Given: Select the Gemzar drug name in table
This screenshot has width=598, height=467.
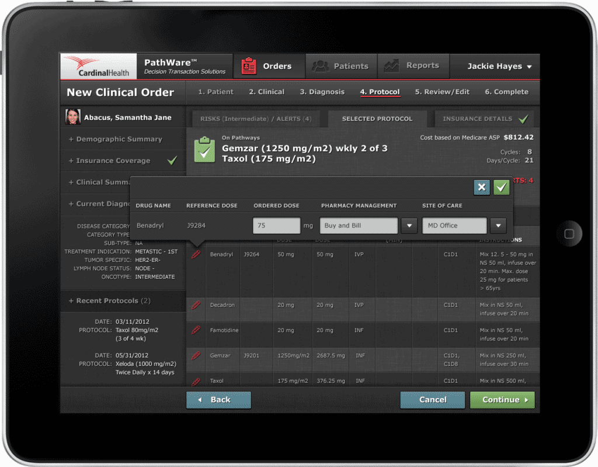Looking at the screenshot, I should 220,355.
